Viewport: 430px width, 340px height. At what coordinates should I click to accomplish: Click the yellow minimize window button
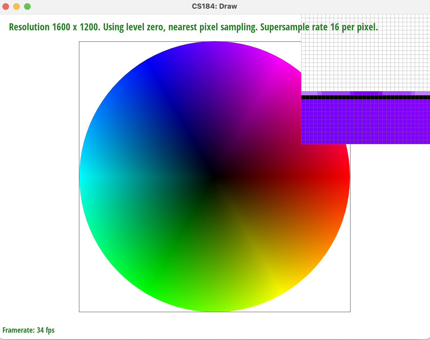(17, 7)
